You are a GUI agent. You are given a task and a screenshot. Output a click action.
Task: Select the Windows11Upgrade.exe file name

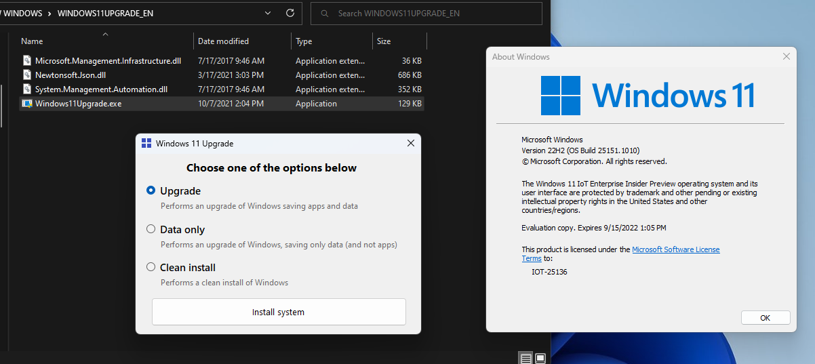pos(79,104)
